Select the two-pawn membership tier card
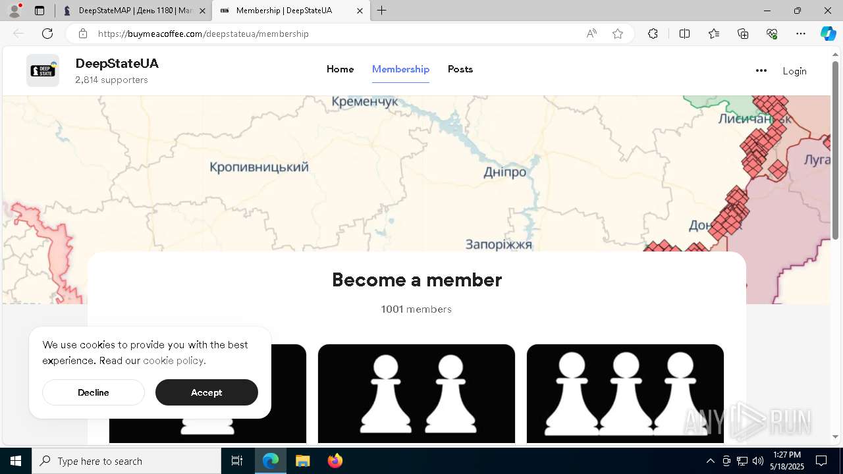 coord(416,394)
